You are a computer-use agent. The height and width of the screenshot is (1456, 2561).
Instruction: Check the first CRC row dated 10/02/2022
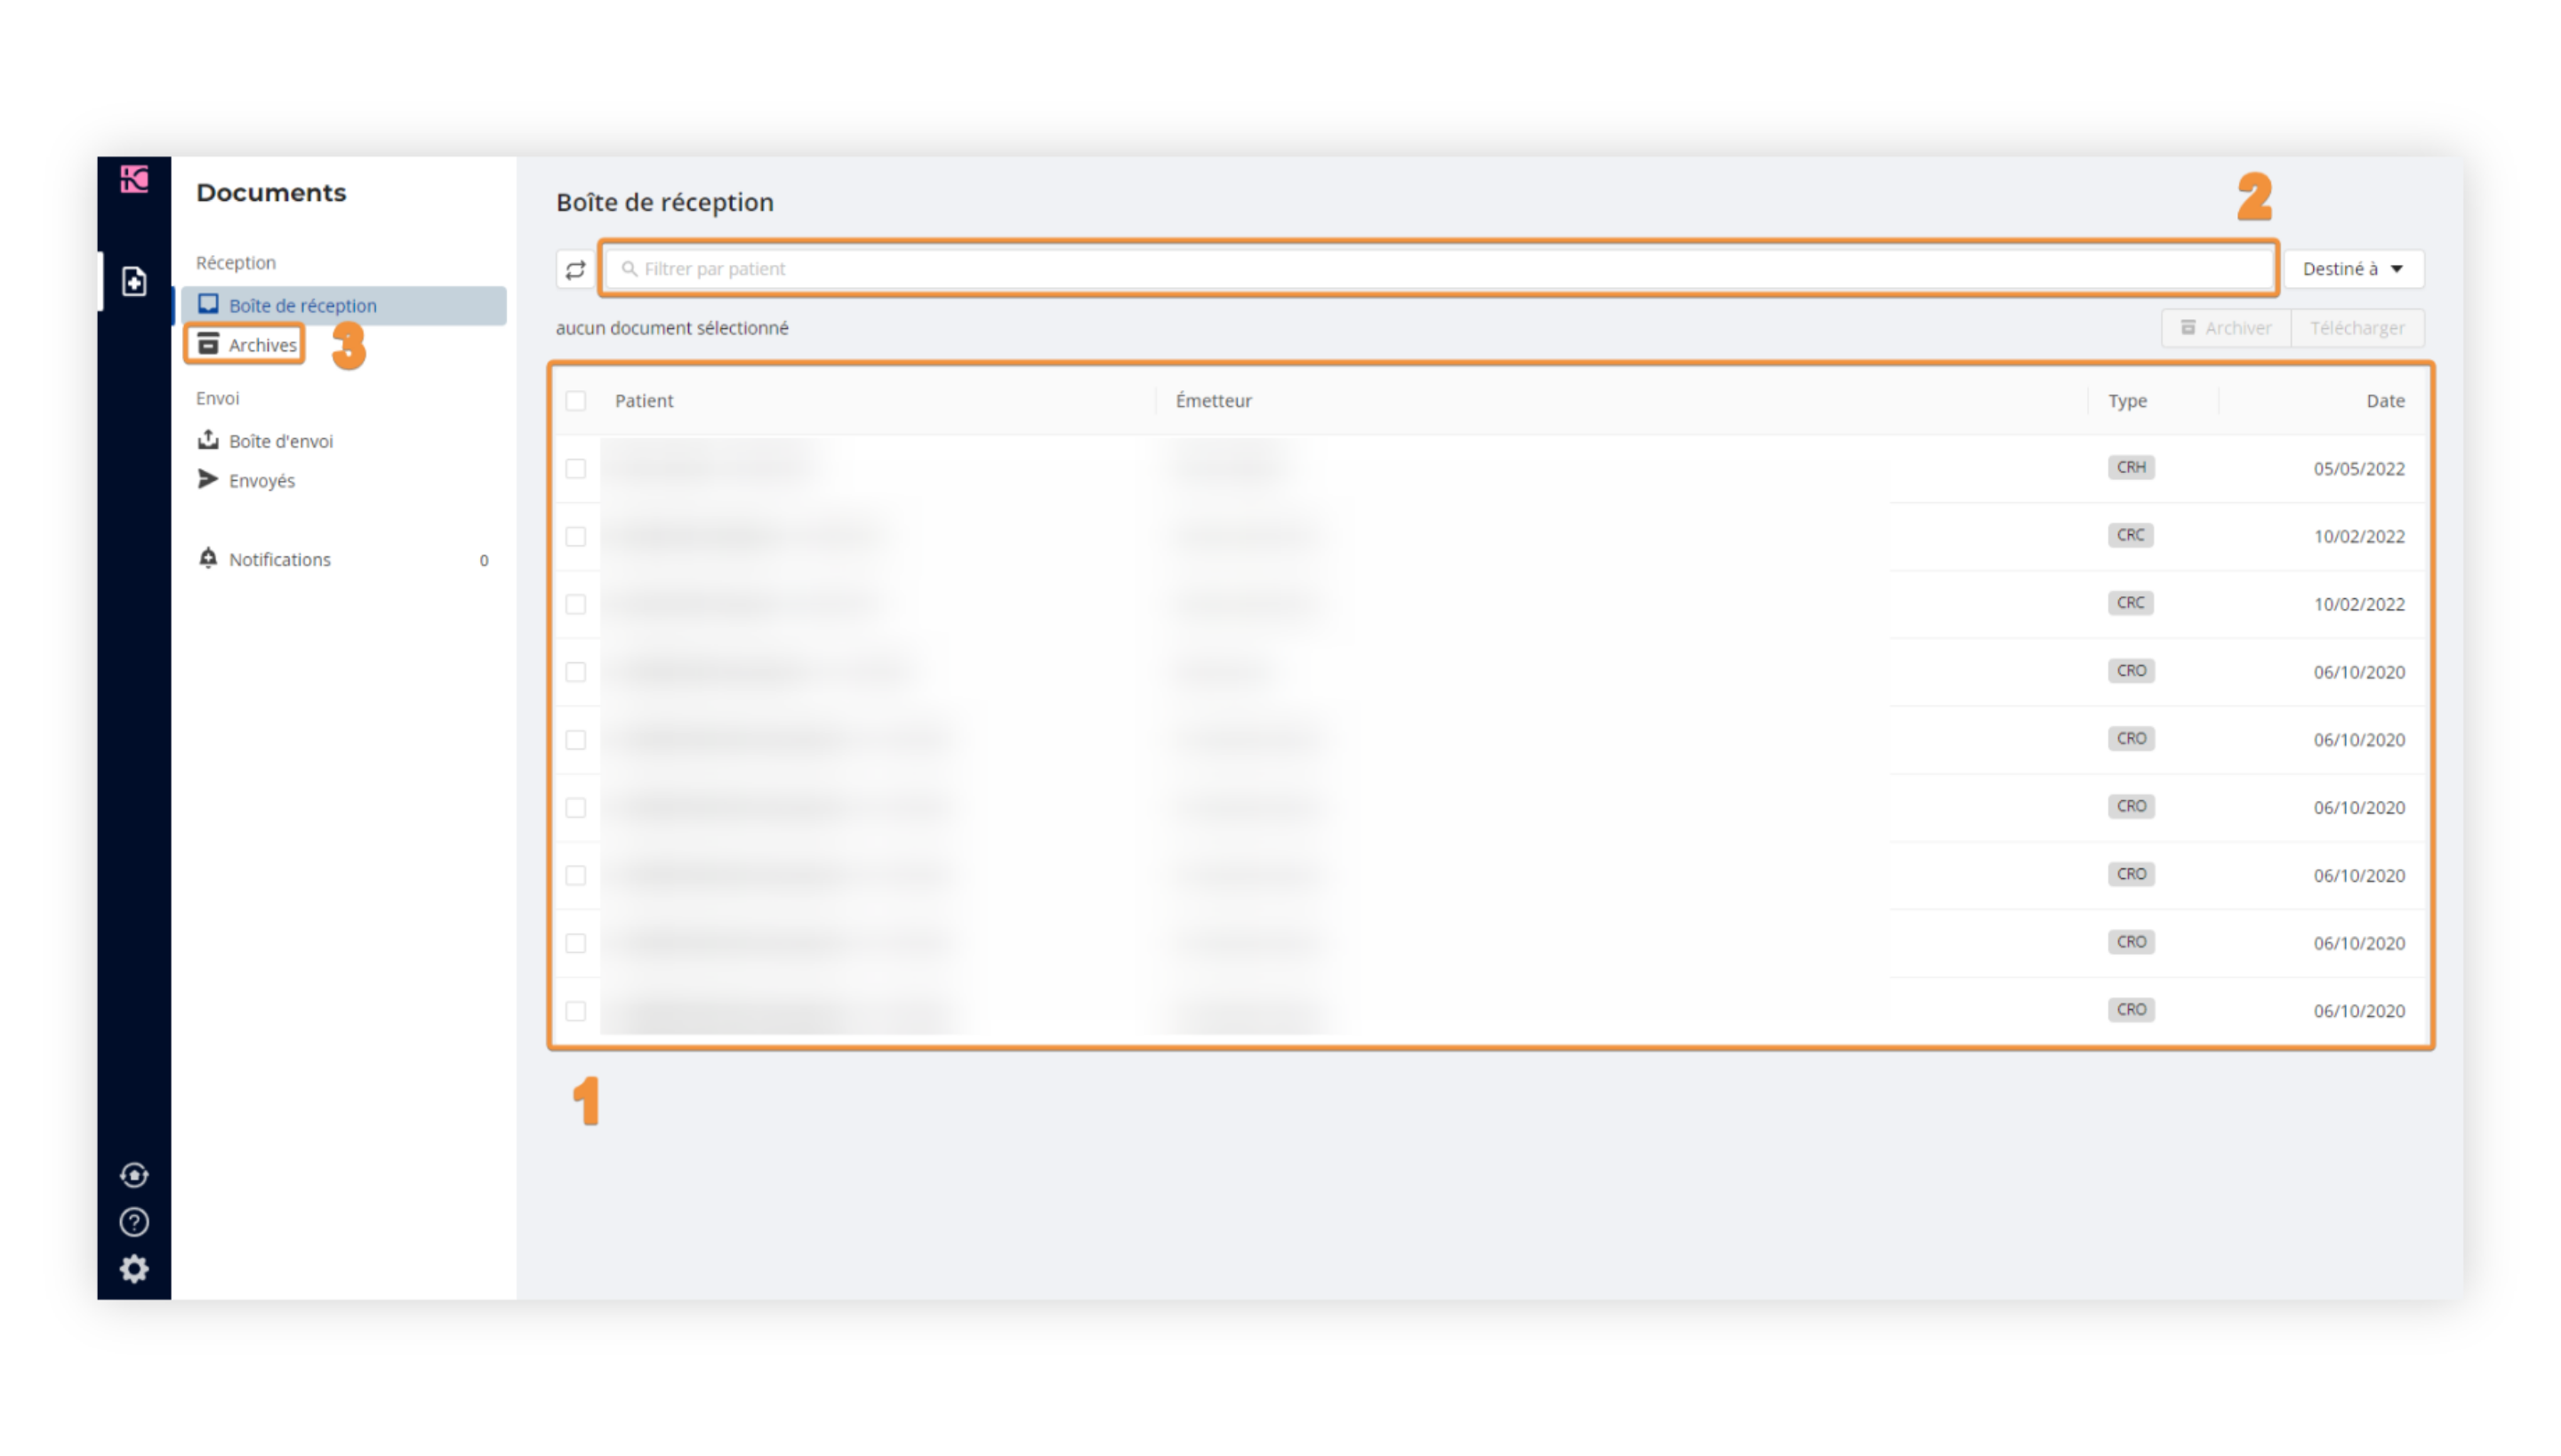click(576, 537)
